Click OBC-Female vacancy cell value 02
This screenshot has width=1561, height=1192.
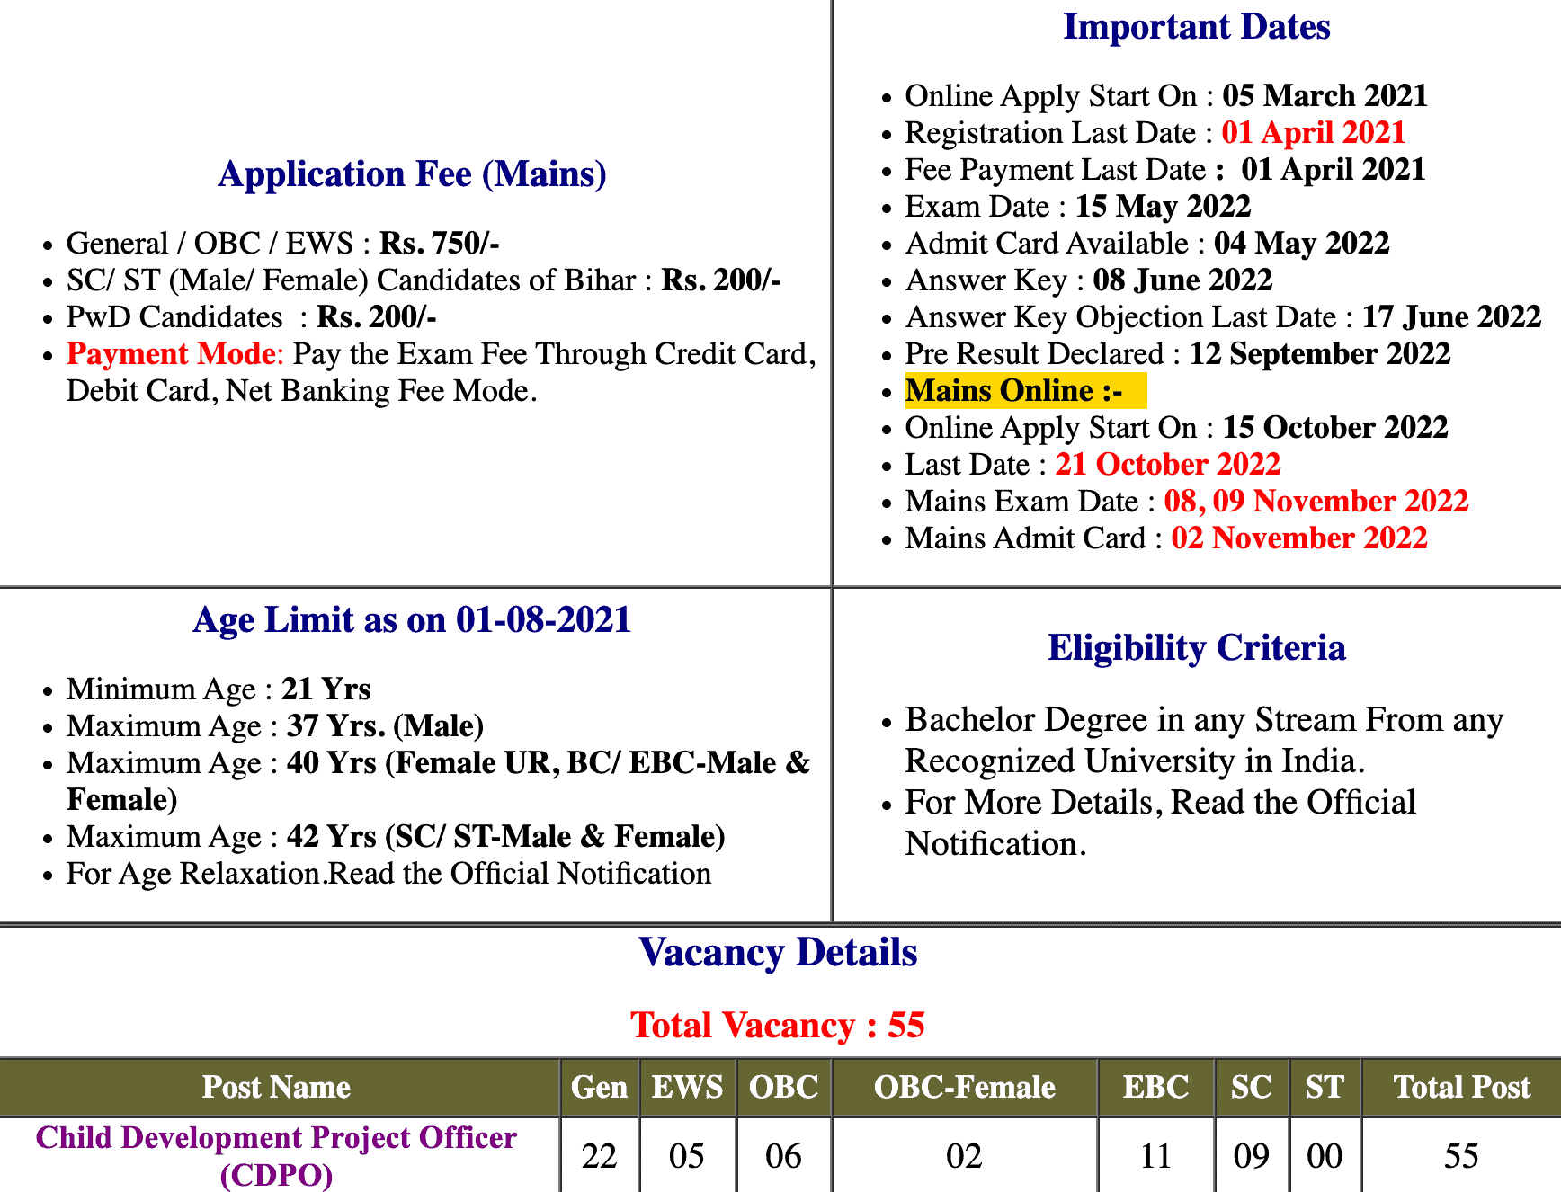(x=965, y=1156)
